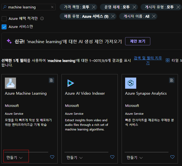
Task: Expand 만들기 dropdown for Azure AI Video Indexer
Action: (x=75, y=158)
